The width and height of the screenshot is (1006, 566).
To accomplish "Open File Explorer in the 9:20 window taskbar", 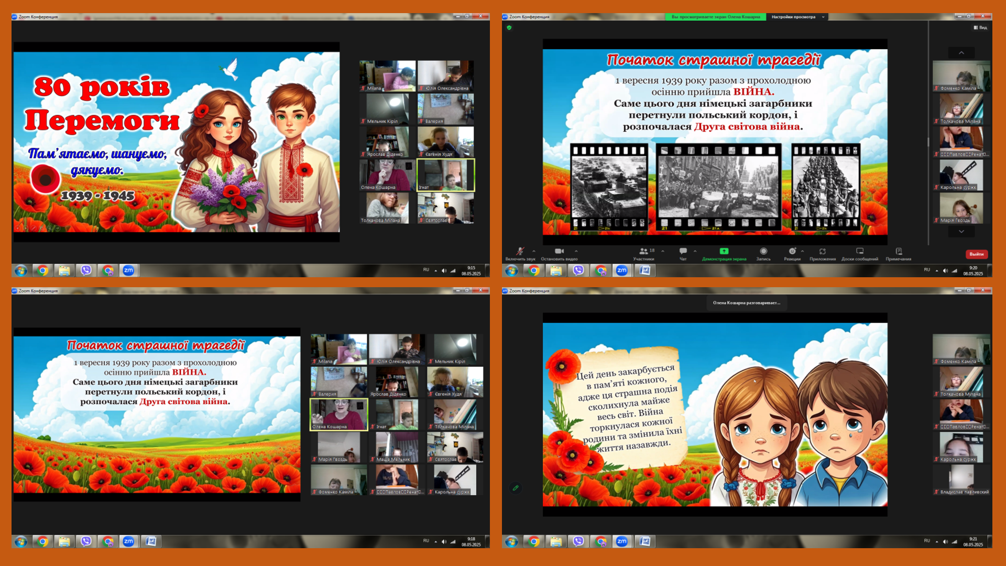I will [555, 270].
